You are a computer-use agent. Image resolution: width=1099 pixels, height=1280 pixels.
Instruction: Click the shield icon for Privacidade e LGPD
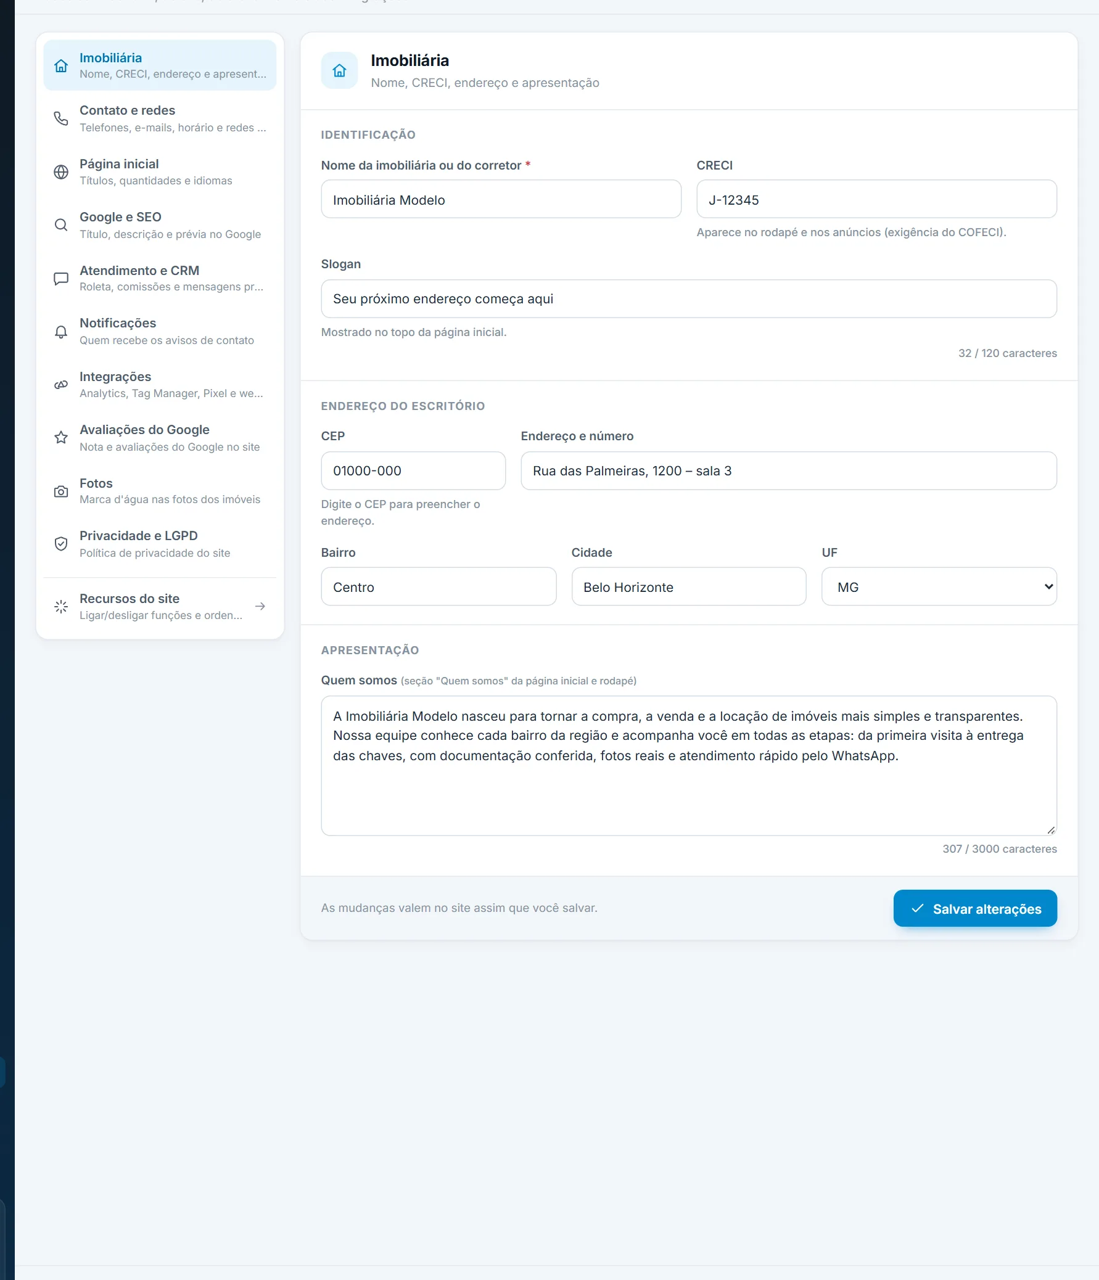[60, 544]
